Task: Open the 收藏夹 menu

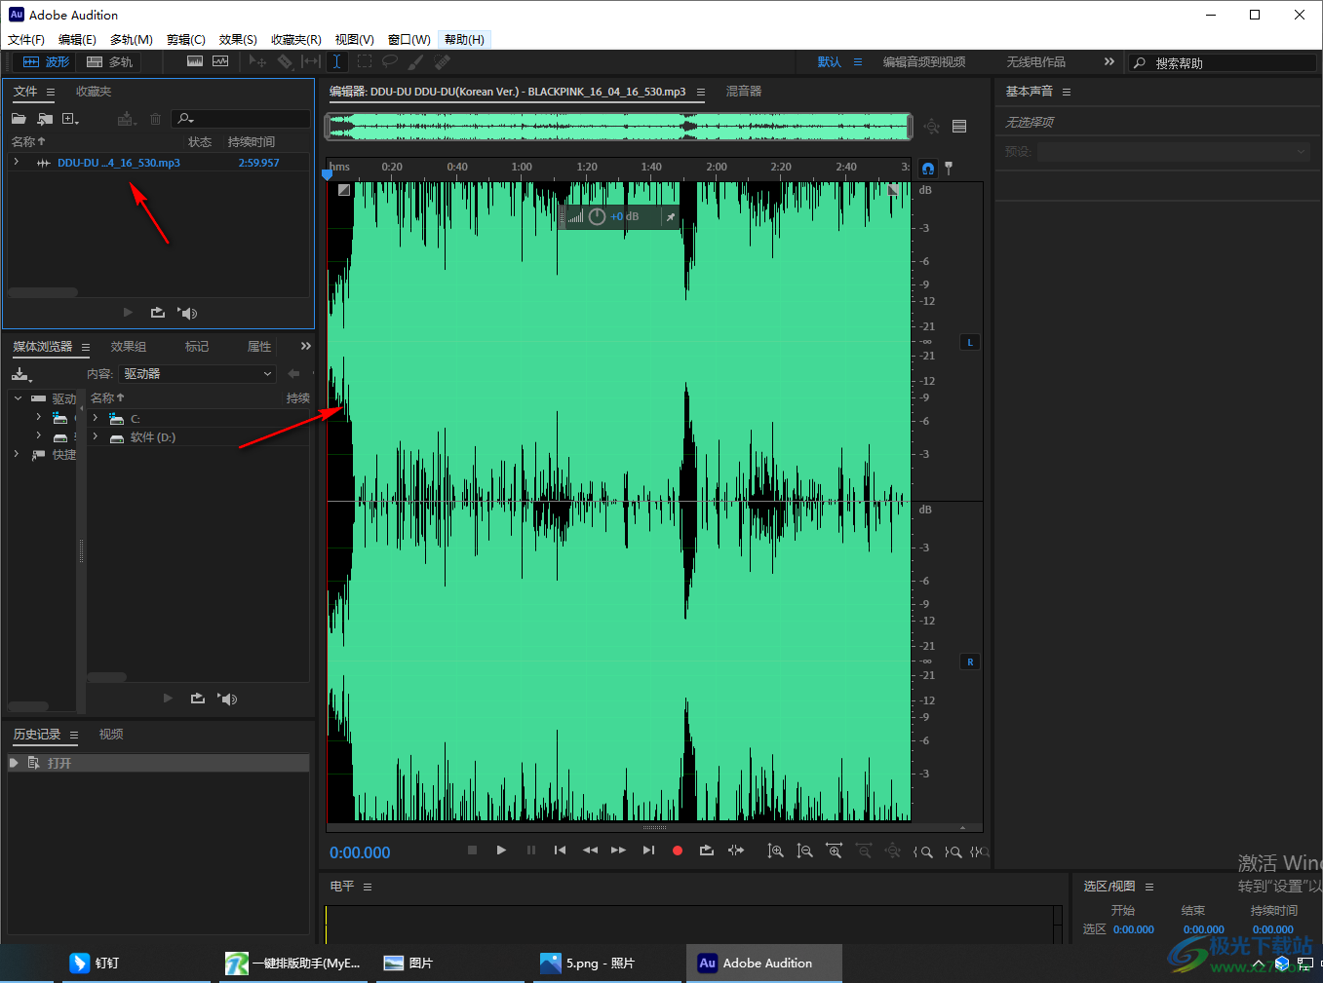Action: tap(296, 40)
